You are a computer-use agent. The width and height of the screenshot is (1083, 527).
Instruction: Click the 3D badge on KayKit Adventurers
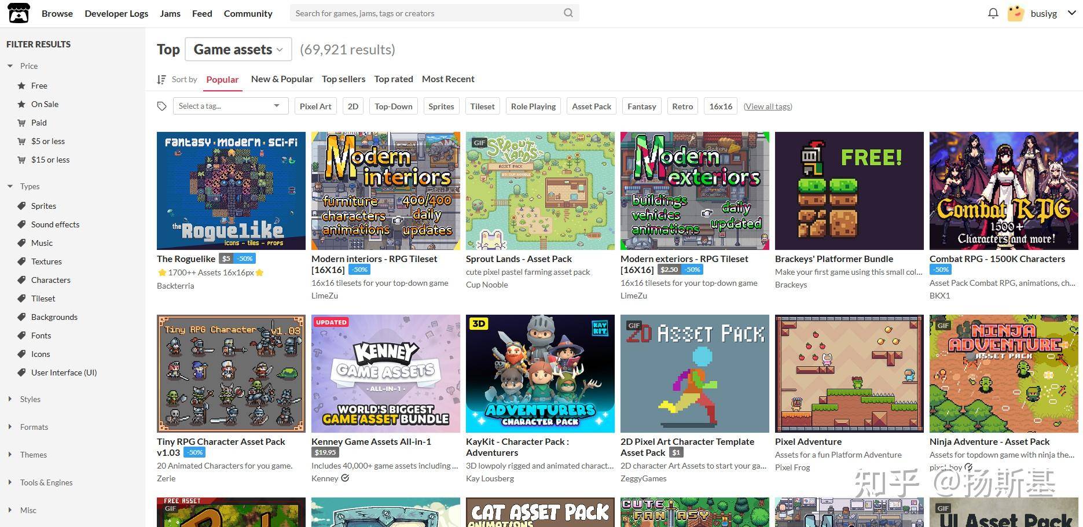point(479,323)
